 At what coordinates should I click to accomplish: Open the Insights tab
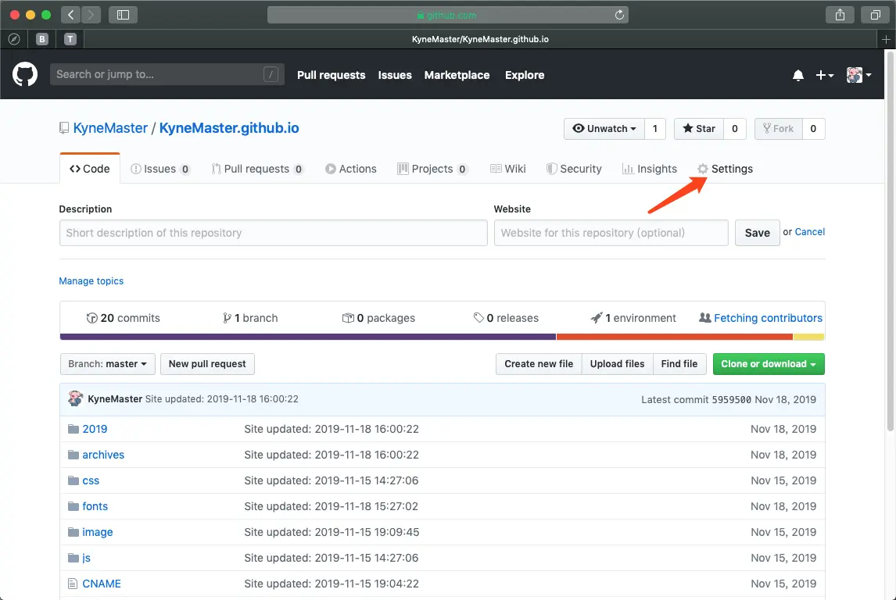click(649, 169)
